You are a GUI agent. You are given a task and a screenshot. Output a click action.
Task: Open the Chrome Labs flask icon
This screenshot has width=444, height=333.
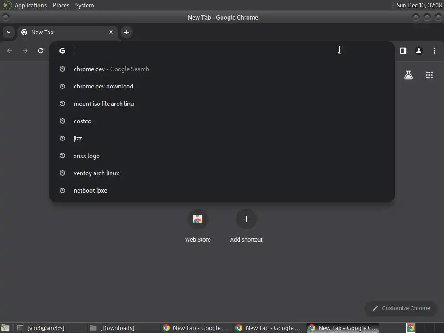[408, 75]
